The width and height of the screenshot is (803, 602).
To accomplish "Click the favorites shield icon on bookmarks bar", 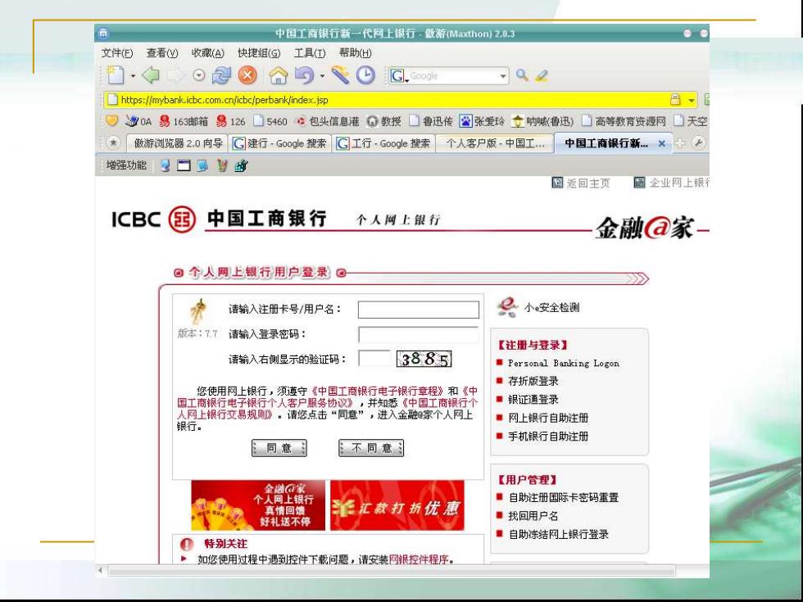I will pyautogui.click(x=111, y=121).
